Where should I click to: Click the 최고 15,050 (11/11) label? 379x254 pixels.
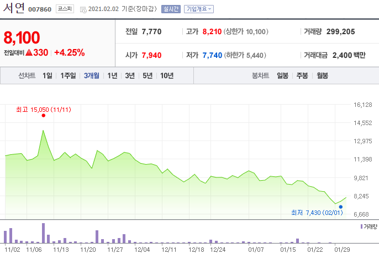pyautogui.click(x=44, y=110)
